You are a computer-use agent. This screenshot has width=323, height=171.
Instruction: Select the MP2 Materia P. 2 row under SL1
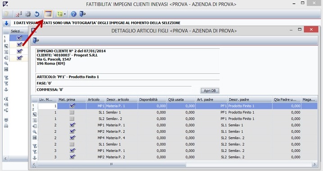tap(177, 132)
